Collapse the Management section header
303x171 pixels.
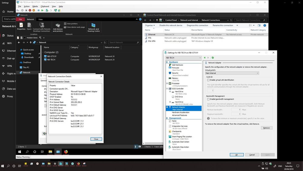(167, 118)
